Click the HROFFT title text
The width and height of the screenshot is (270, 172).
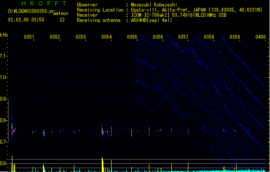tap(44, 3)
